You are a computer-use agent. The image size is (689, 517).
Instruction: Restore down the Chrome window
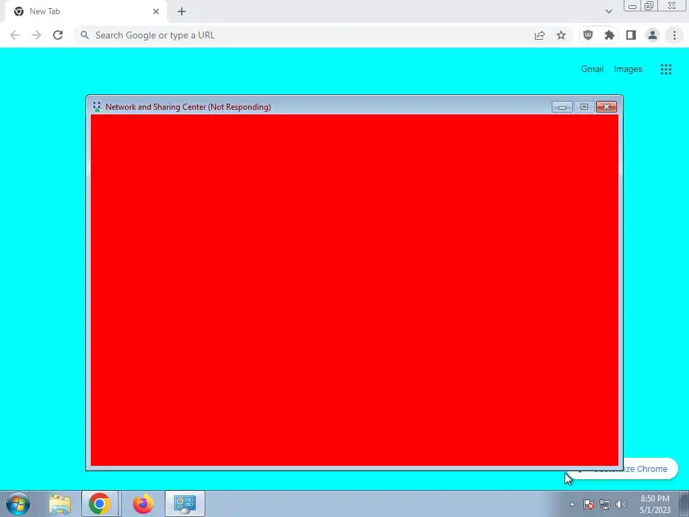point(649,6)
